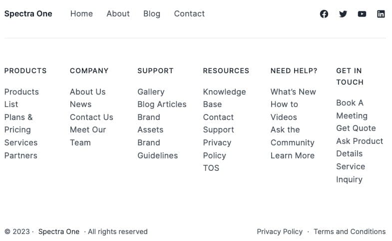Click the Get Quote link
The width and height of the screenshot is (392, 241).
pos(356,128)
